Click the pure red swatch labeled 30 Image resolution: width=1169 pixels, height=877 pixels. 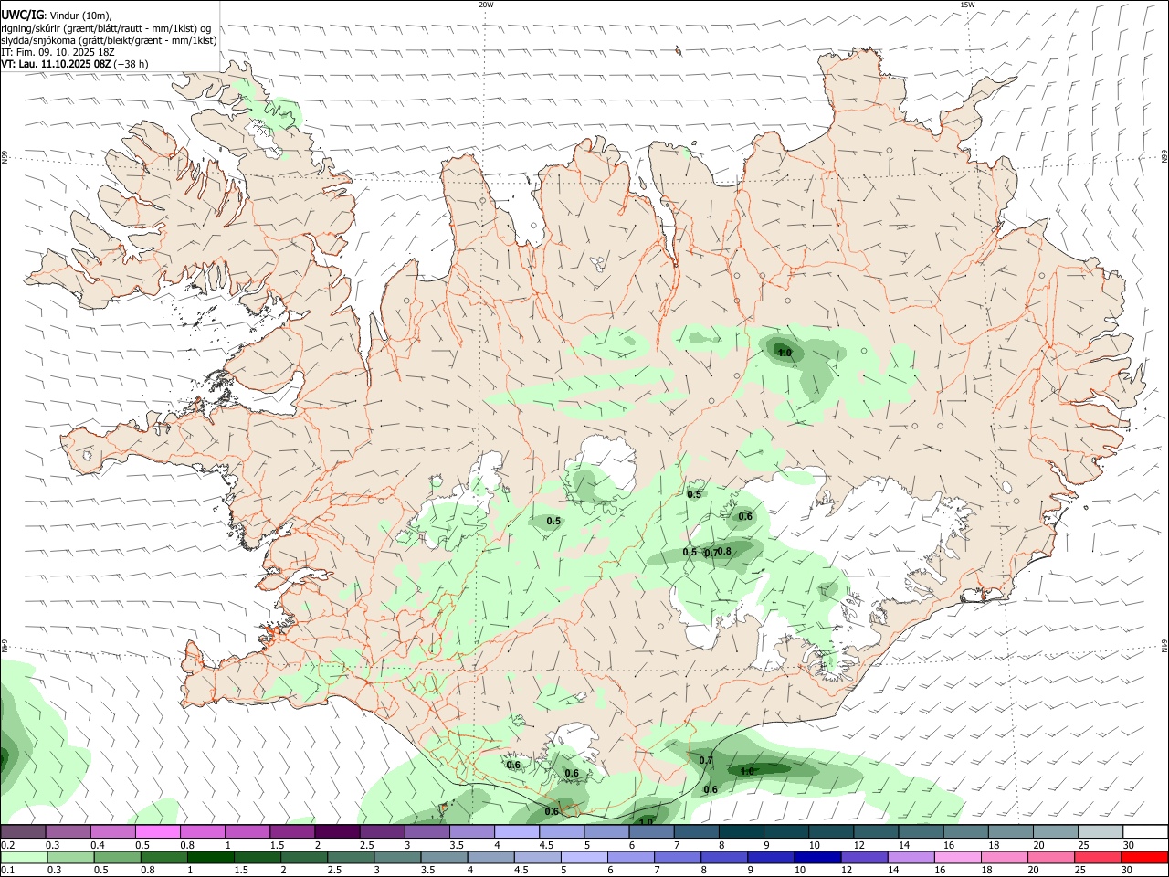(x=1144, y=857)
